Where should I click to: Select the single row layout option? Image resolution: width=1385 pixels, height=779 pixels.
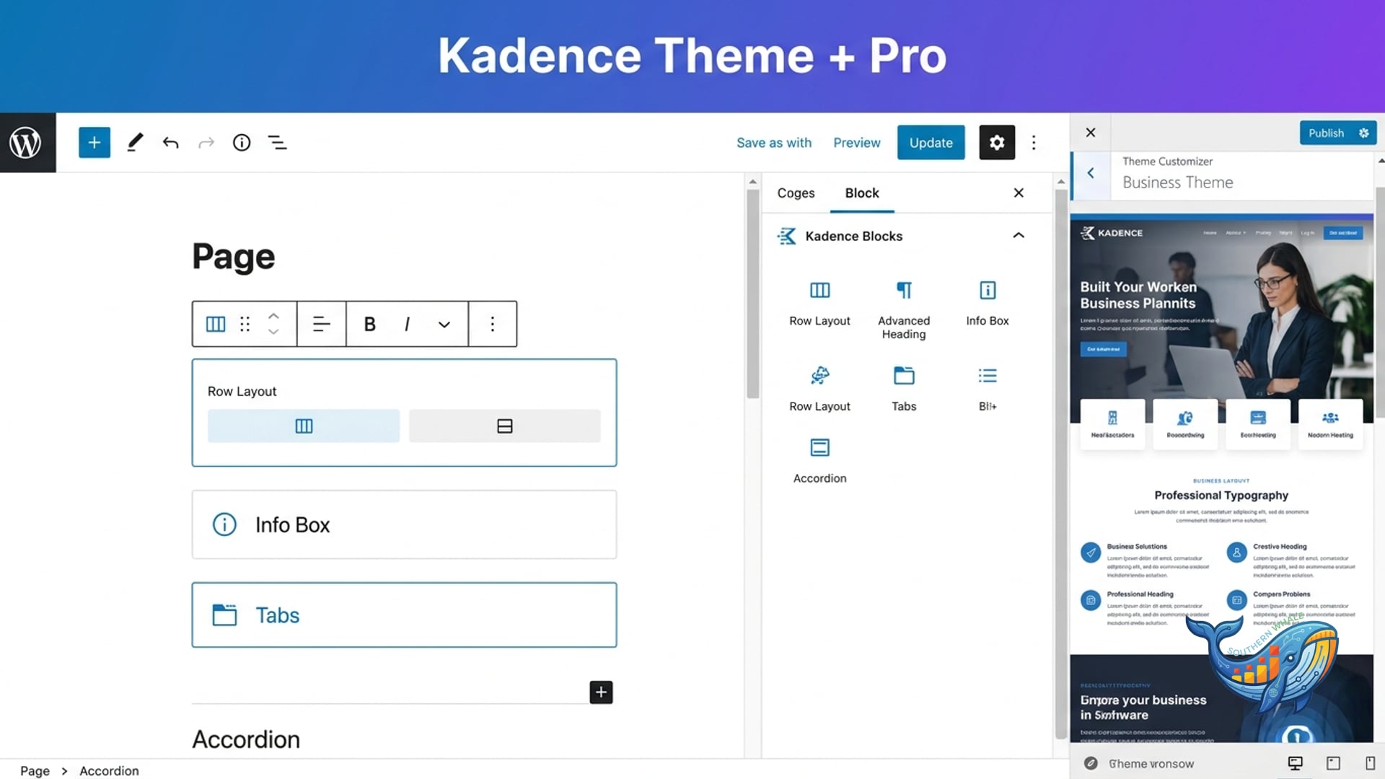[x=505, y=426]
